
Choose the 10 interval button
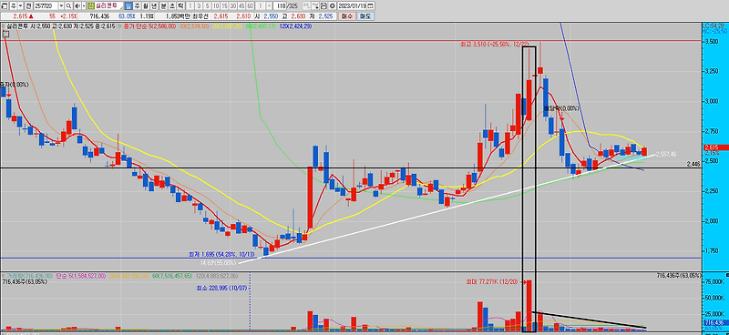[x=216, y=5]
